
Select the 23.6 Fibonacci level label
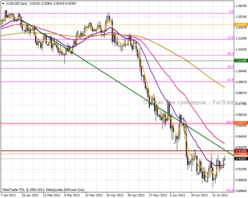(x=230, y=38)
